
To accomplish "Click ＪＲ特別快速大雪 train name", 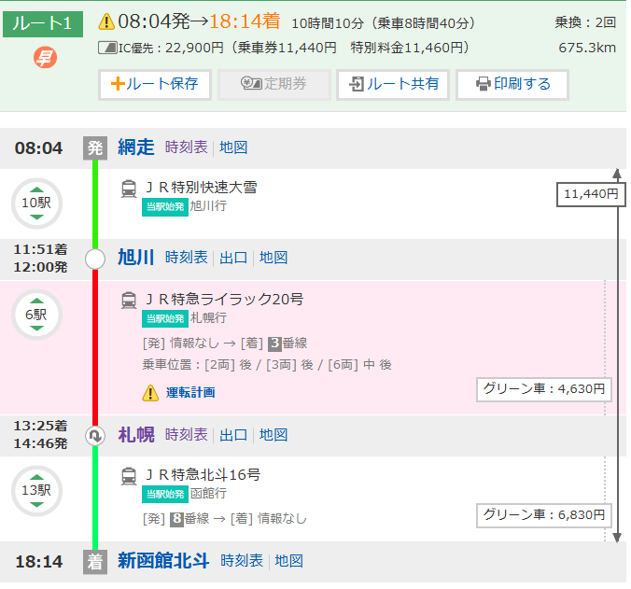I will click(x=201, y=188).
